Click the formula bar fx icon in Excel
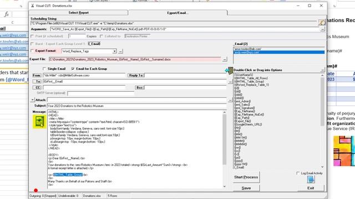 [x=7, y=14]
